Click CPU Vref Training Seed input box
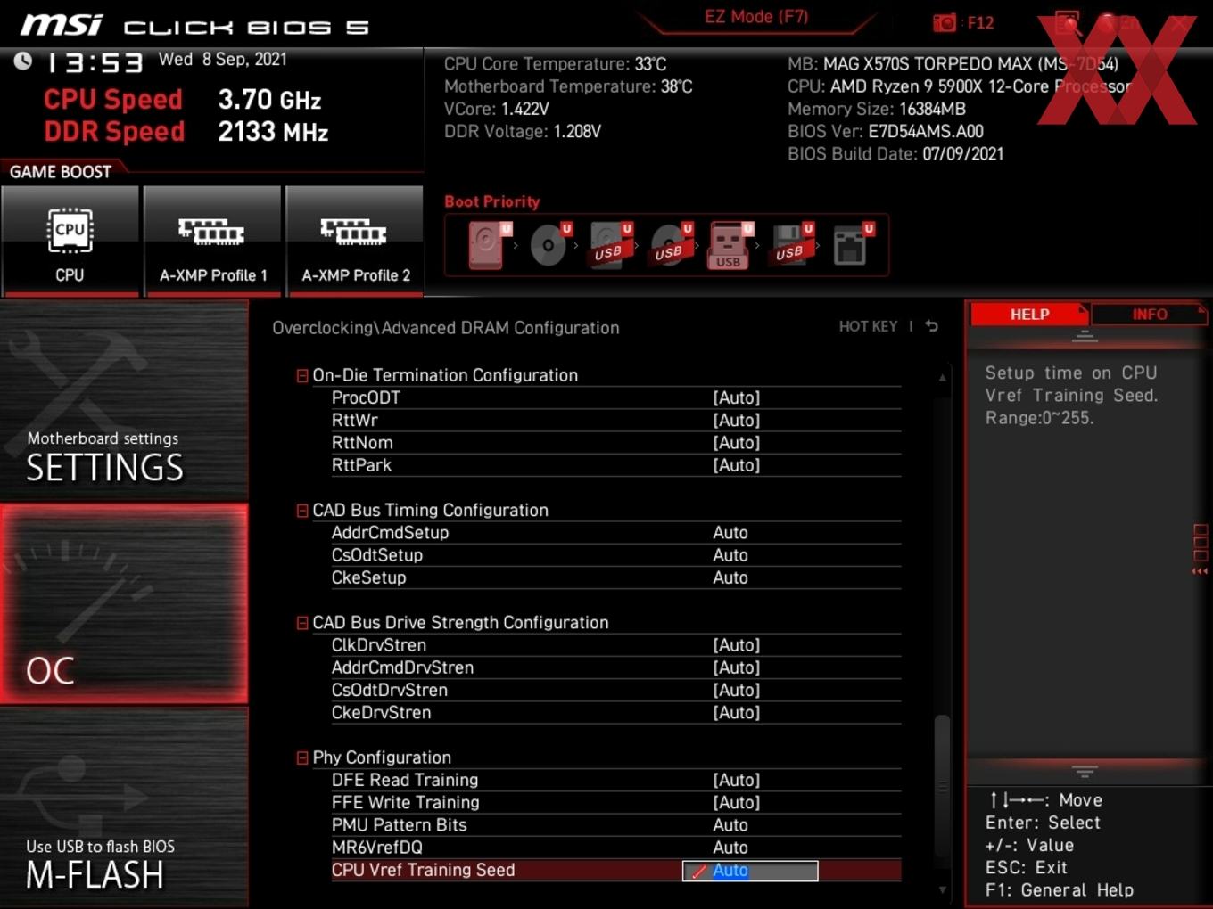1213x909 pixels. (x=750, y=871)
